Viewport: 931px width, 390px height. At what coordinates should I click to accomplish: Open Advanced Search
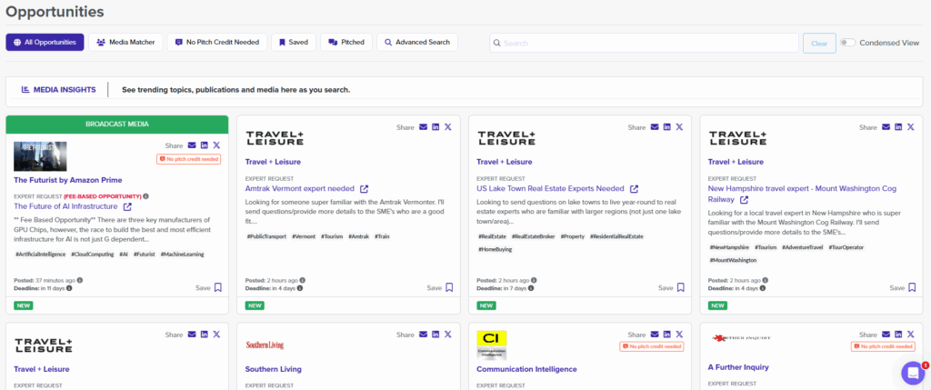[x=416, y=43]
